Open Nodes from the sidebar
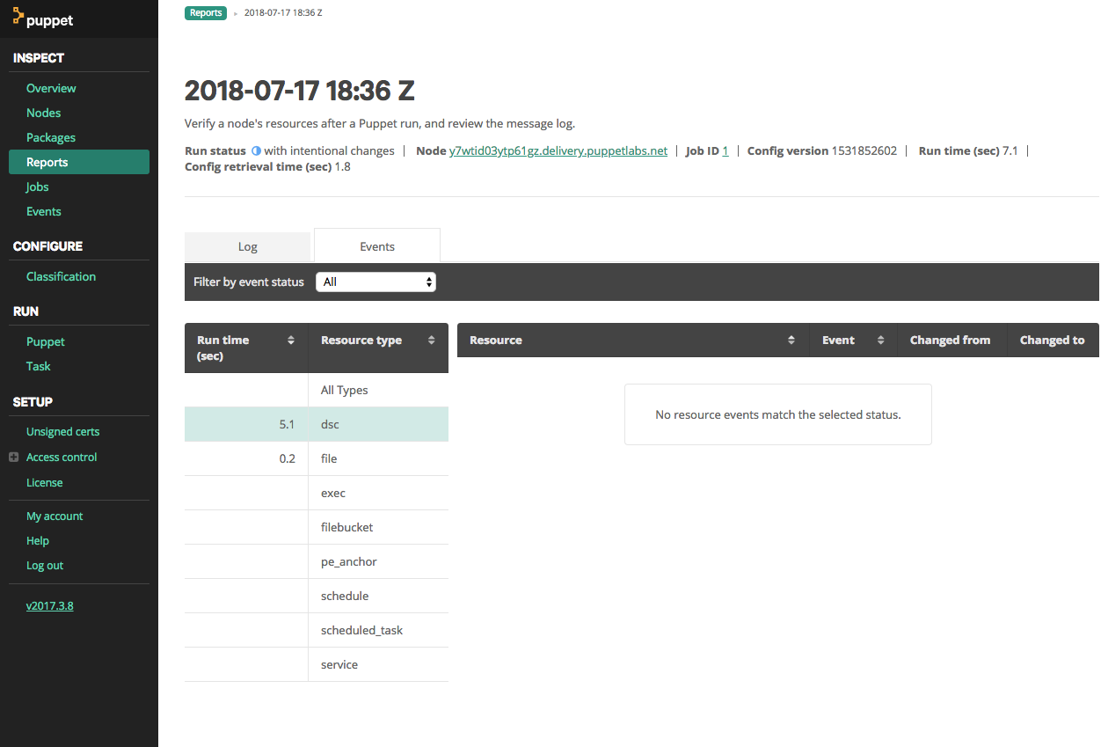The image size is (1101, 747). pos(43,113)
